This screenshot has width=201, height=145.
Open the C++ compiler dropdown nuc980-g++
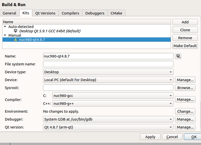[113, 104]
